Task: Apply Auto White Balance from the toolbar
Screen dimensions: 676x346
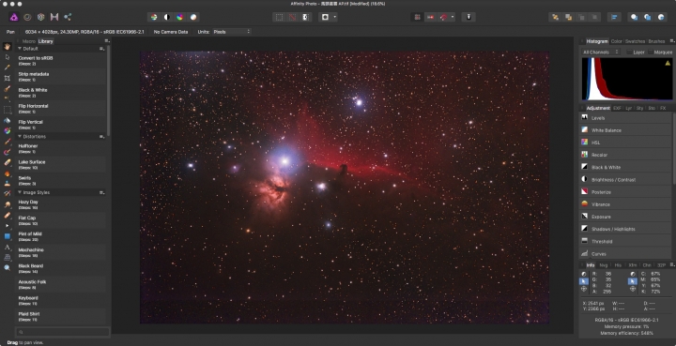Action: (x=193, y=17)
